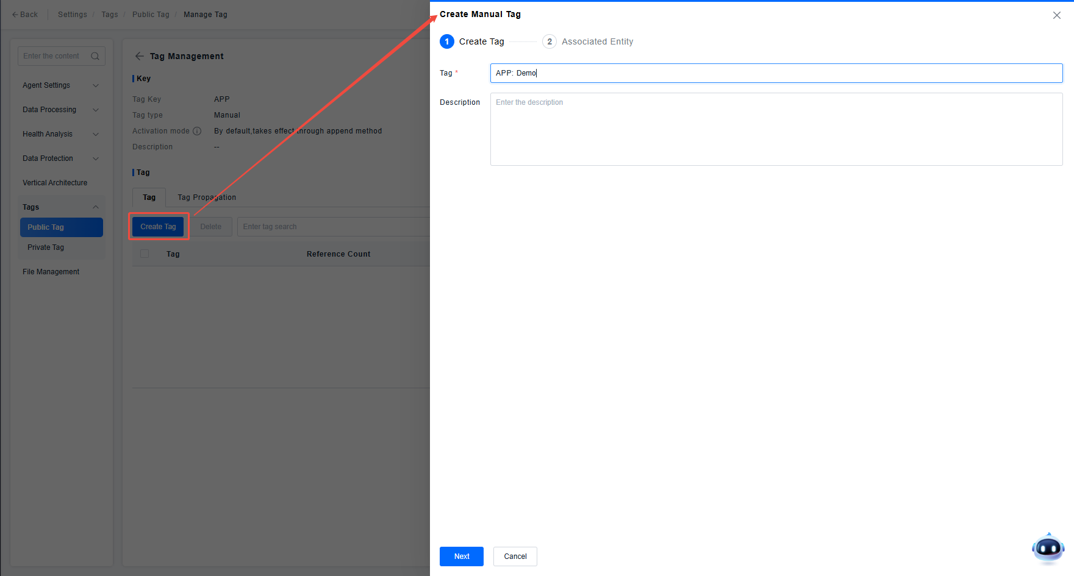Click the Description text area

776,129
